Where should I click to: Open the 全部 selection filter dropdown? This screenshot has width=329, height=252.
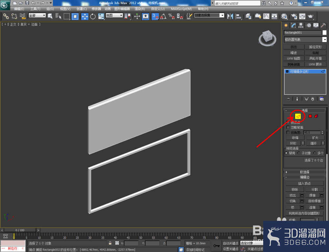(37, 15)
